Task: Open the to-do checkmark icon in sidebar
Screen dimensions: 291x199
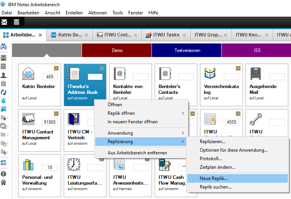Action: click(3, 83)
